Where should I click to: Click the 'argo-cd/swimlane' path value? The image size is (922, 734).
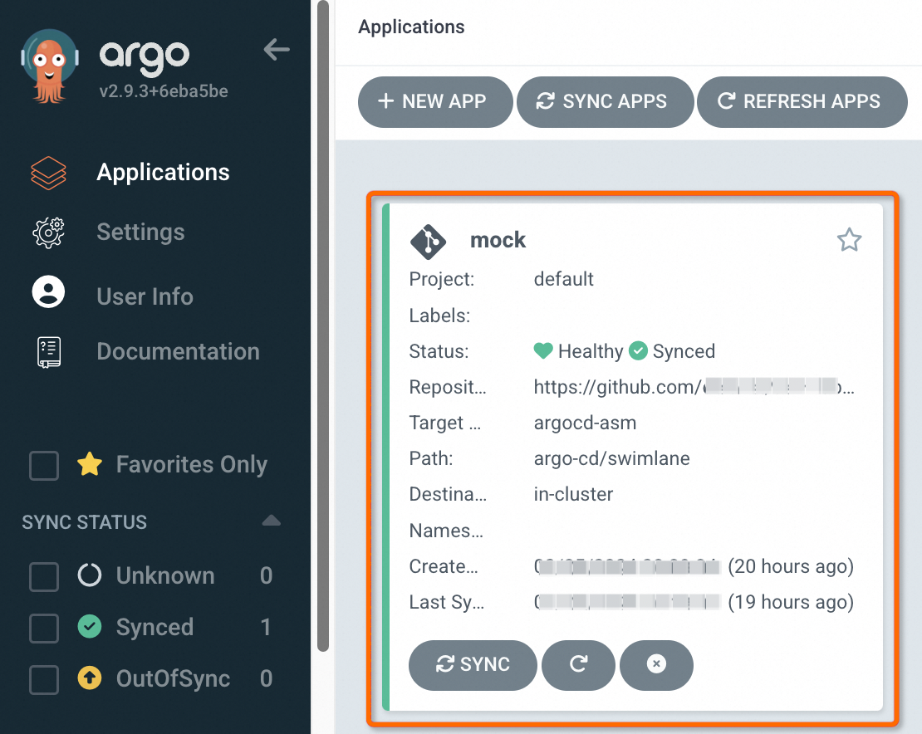click(611, 458)
